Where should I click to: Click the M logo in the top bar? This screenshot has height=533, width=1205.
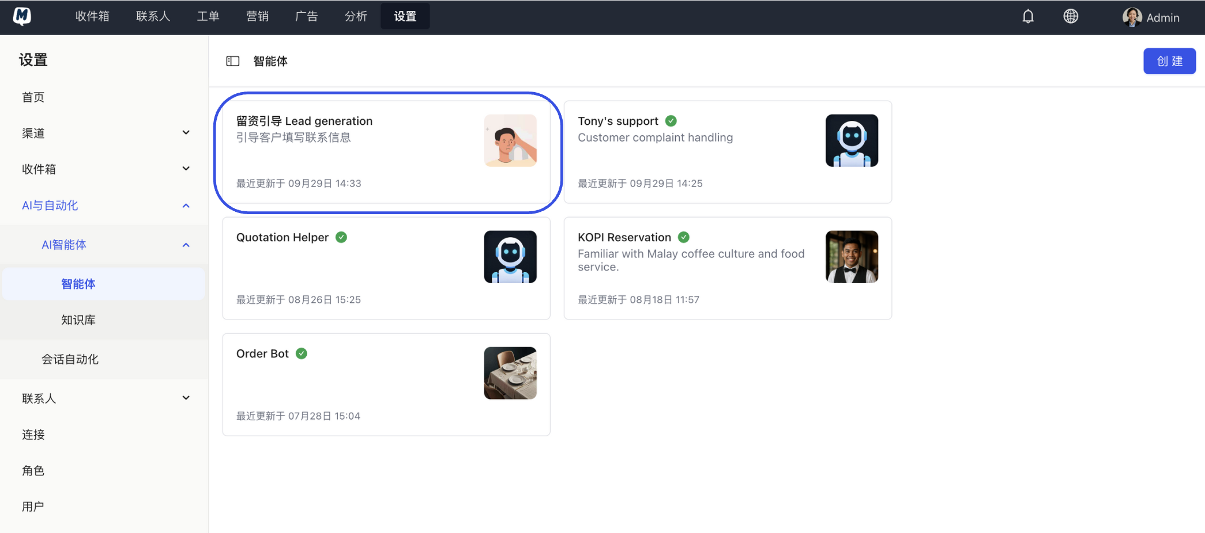22,16
